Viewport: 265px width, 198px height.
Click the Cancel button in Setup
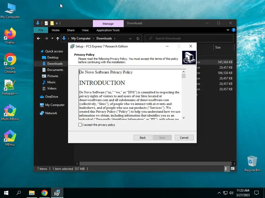click(184, 138)
